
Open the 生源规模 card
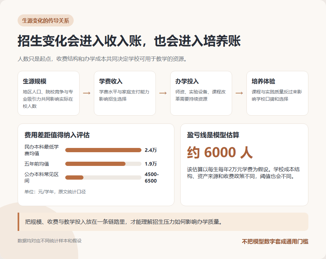click(x=49, y=93)
